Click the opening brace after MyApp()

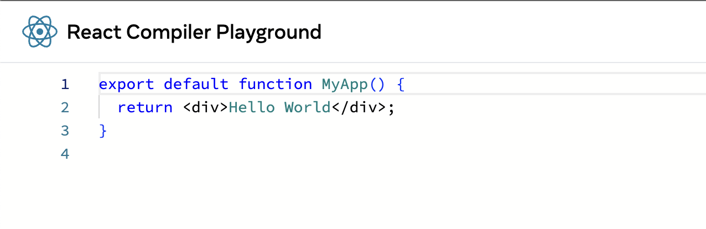[x=401, y=84]
